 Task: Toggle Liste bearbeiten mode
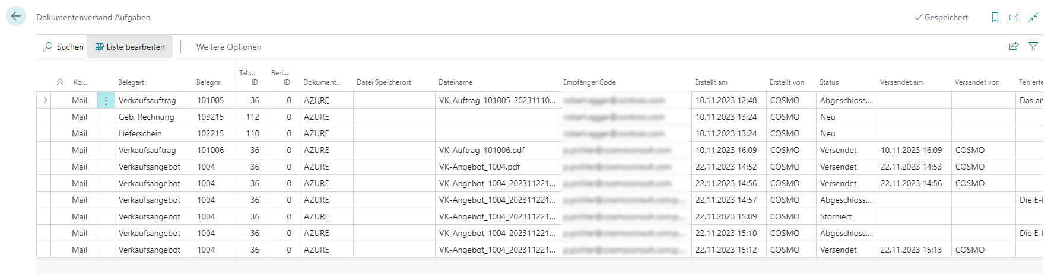130,47
